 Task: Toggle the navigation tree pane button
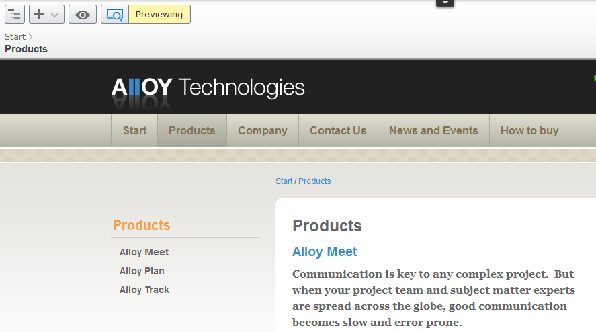click(x=15, y=14)
